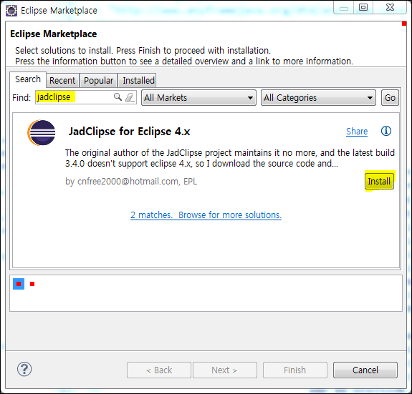Click author text cnfree2000@hotmail.com, EPL
Screen dimensions: 412x394
point(131,181)
